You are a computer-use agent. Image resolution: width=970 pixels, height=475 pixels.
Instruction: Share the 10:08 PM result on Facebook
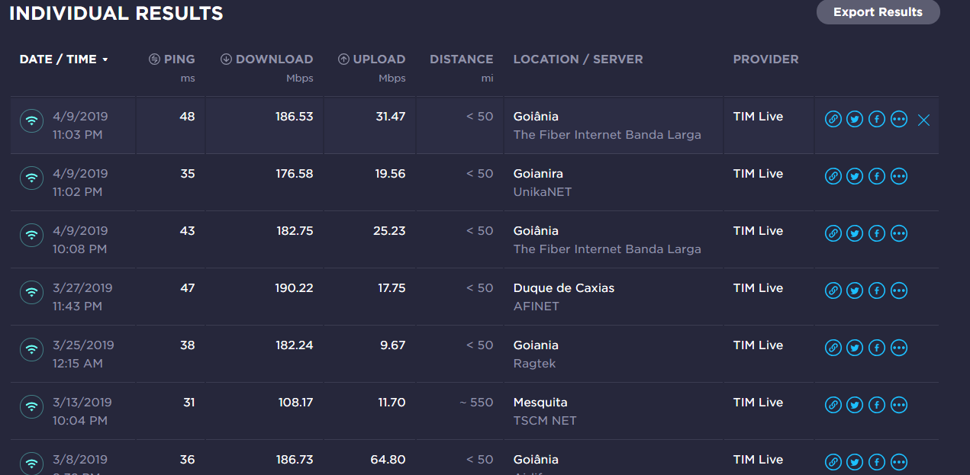click(x=877, y=234)
